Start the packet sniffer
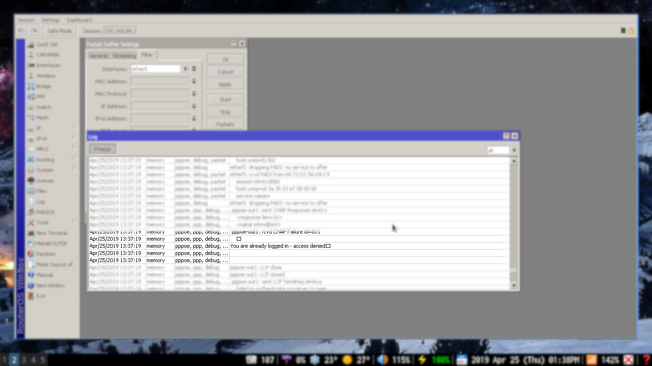The height and width of the screenshot is (366, 652). [x=225, y=100]
